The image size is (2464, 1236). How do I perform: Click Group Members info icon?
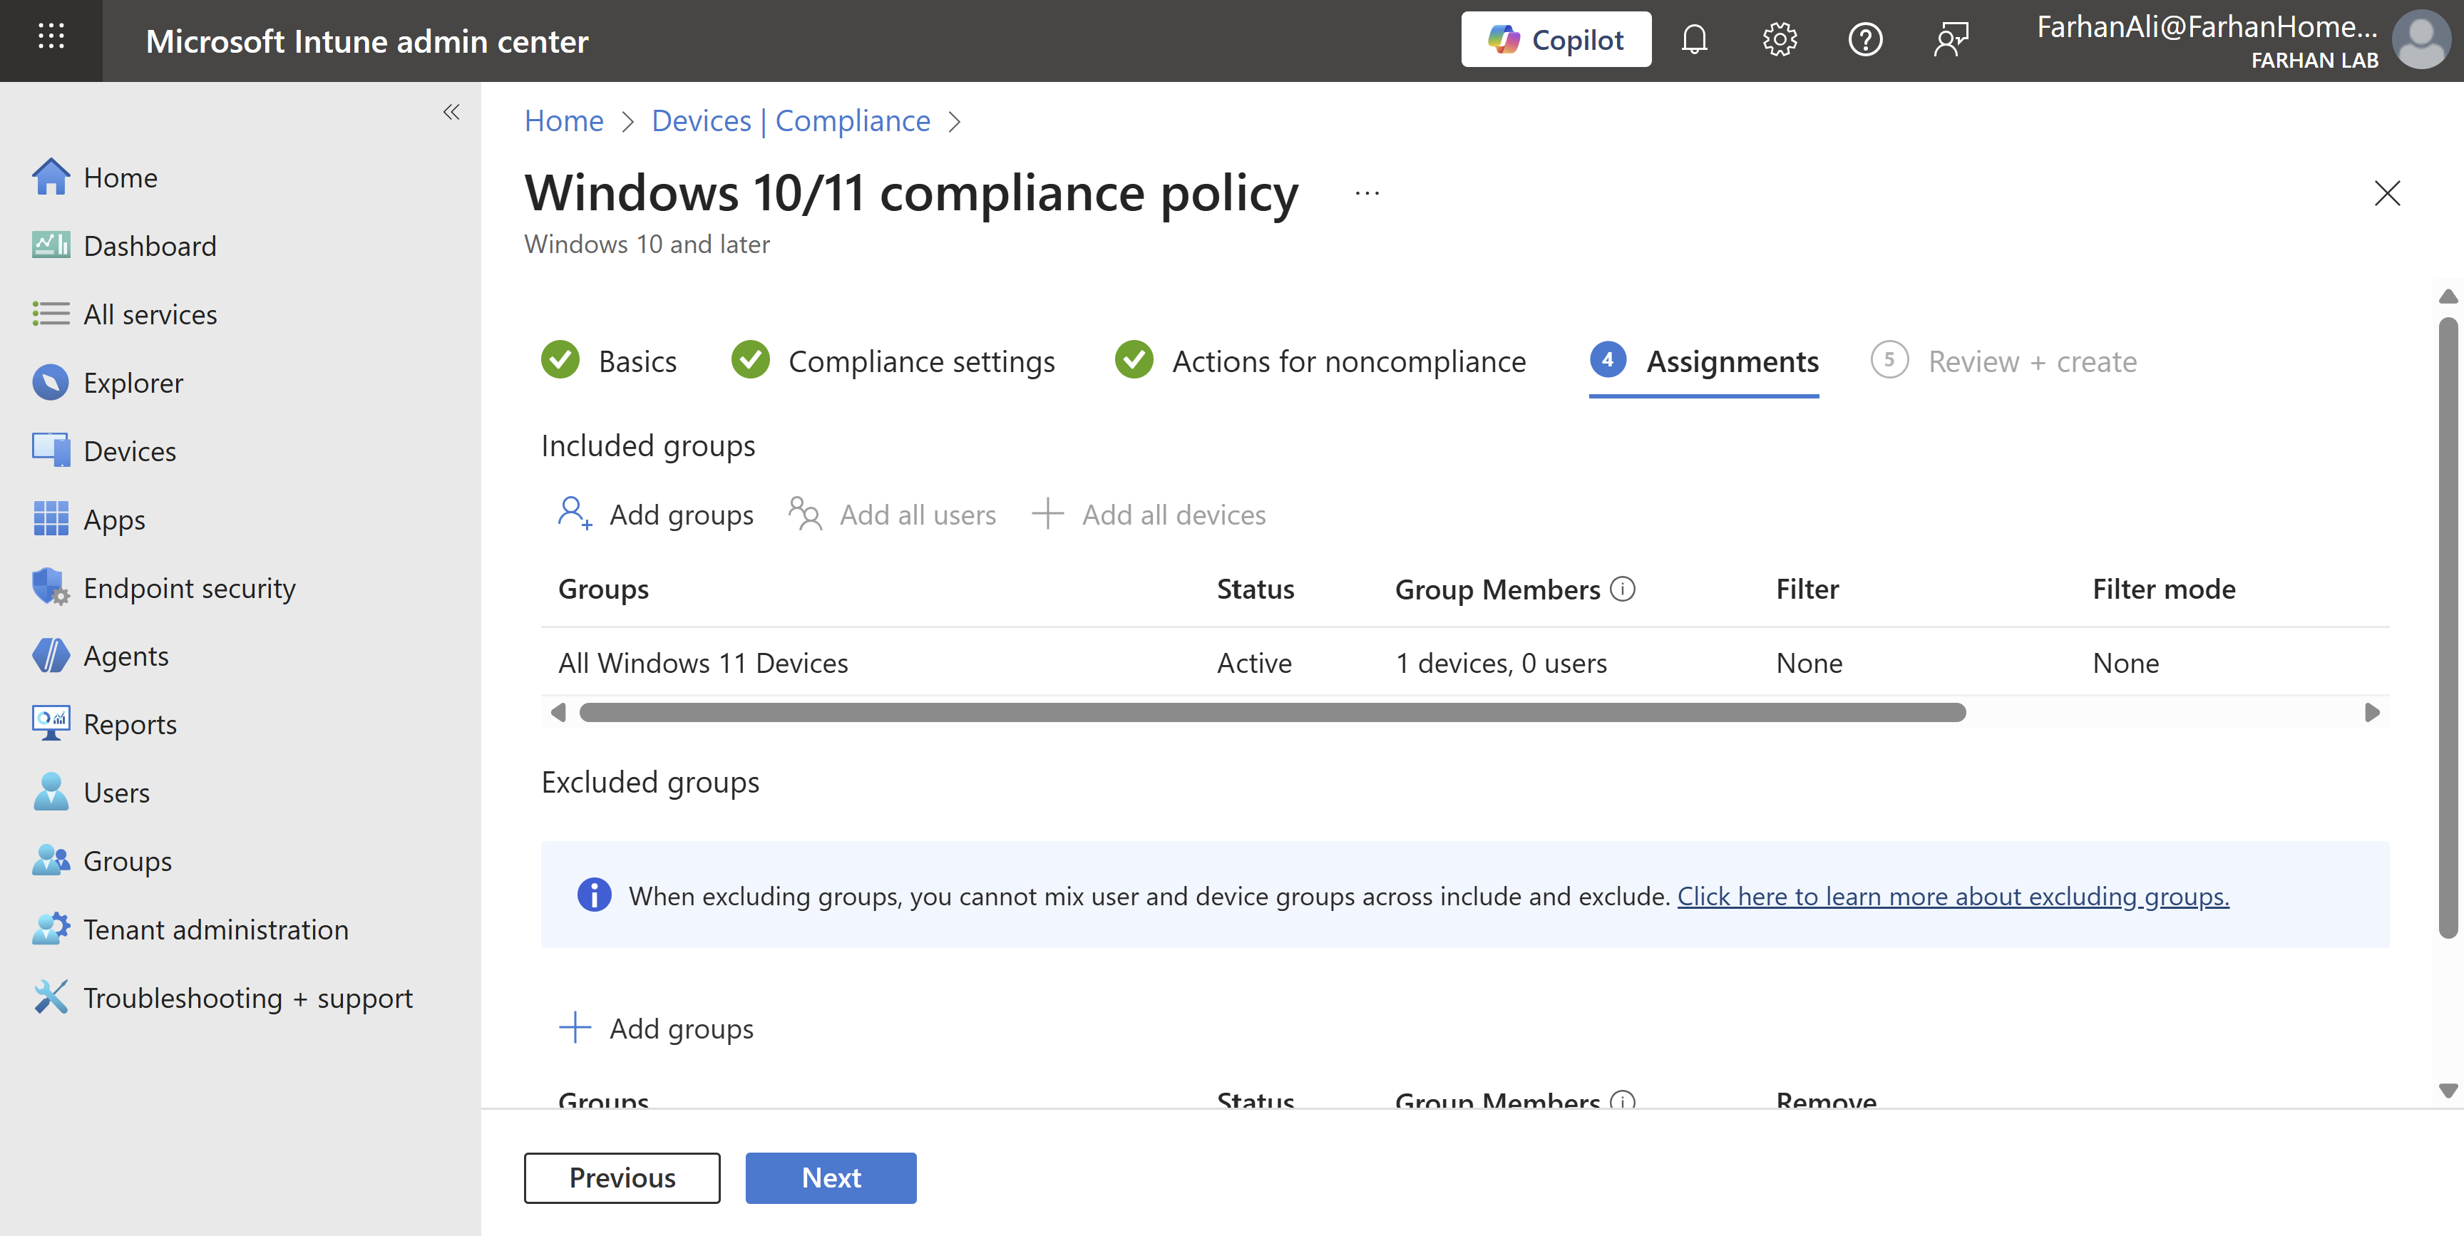tap(1622, 588)
